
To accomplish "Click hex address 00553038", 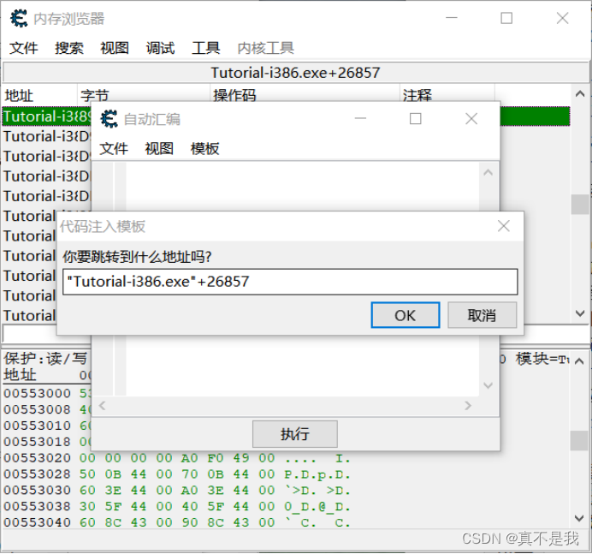I will (37, 506).
